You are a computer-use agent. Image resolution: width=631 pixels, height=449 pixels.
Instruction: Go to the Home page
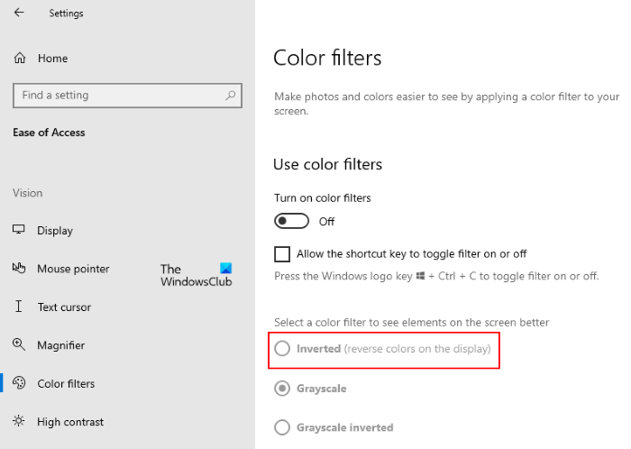52,58
